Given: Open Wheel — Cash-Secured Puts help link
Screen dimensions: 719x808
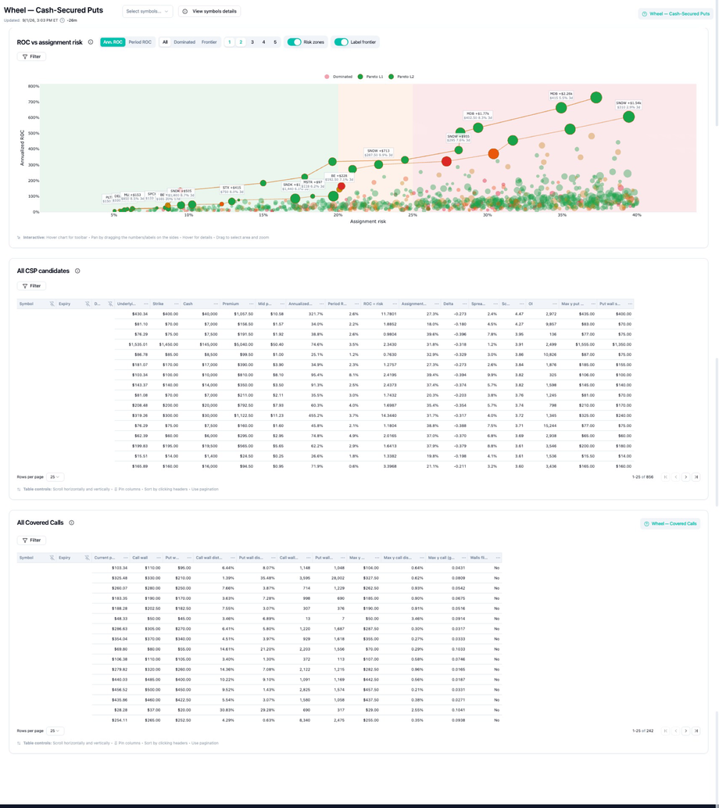Looking at the screenshot, I should point(676,14).
